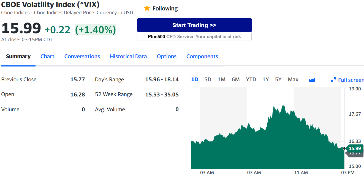
Task: Click the Start Trading button
Action: coord(194,25)
